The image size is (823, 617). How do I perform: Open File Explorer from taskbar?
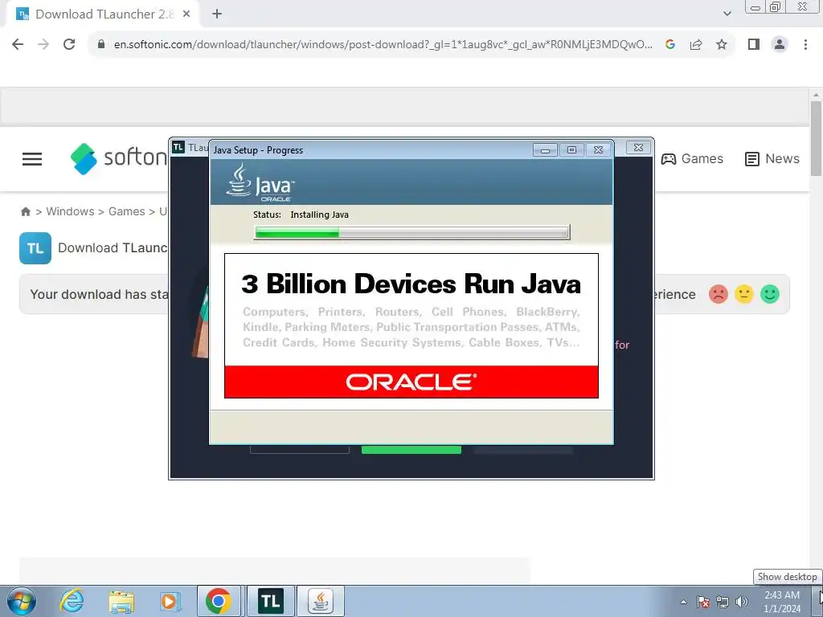121,601
